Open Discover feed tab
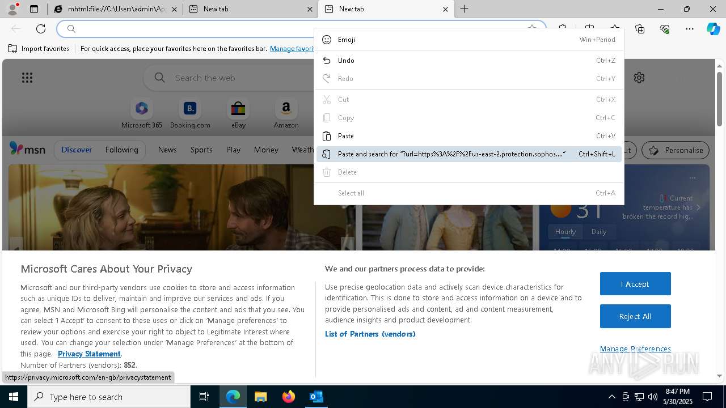726x408 pixels. (x=77, y=150)
